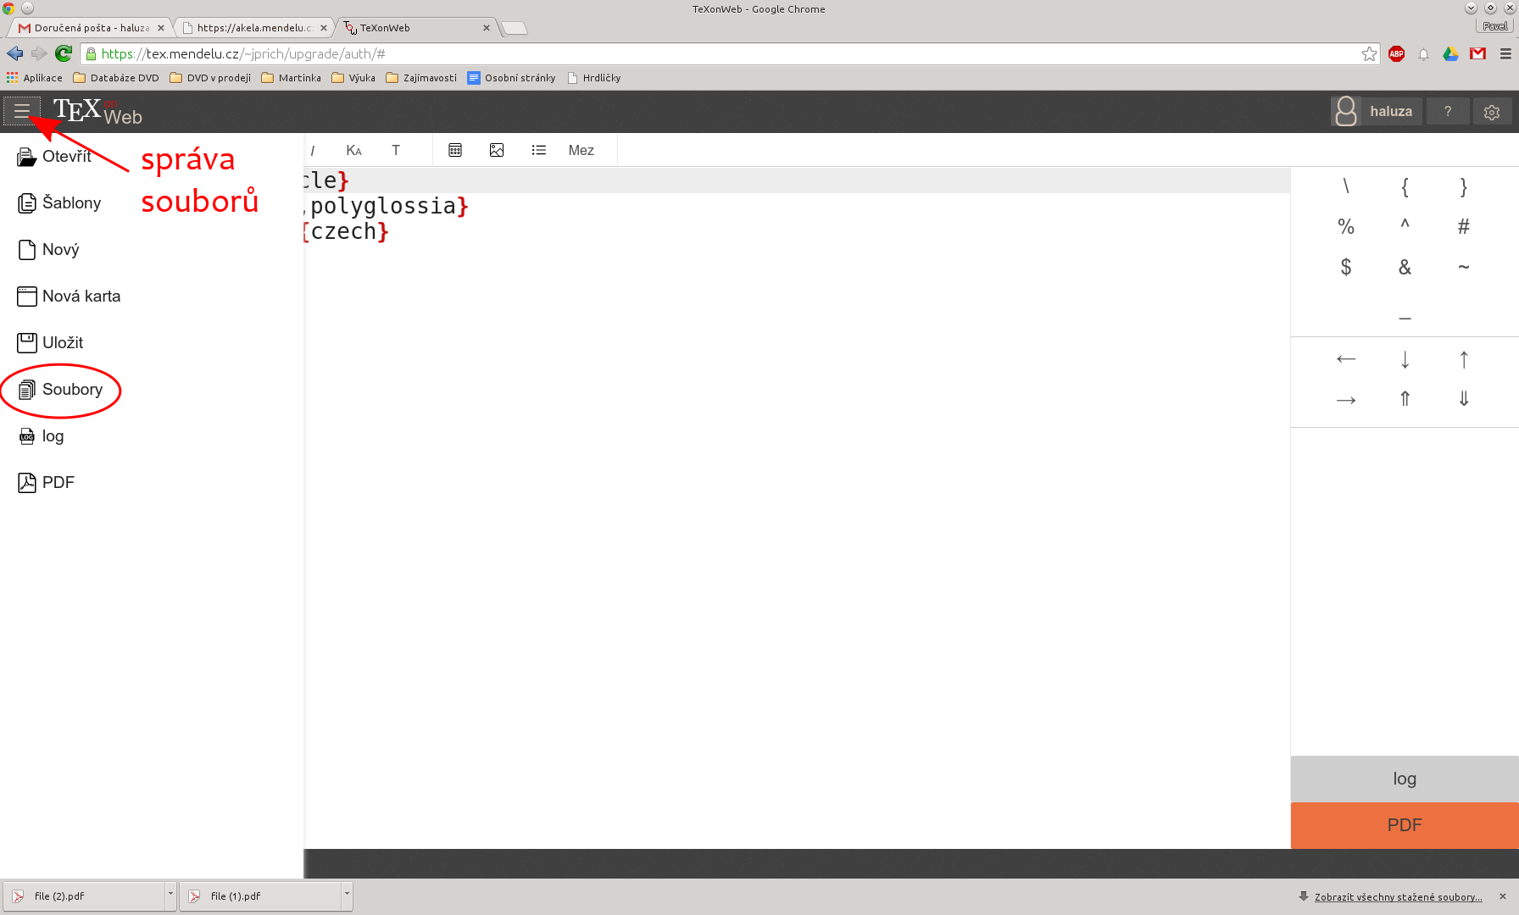The image size is (1519, 915).
Task: Click the Google Drive extension icon
Action: pos(1451,53)
